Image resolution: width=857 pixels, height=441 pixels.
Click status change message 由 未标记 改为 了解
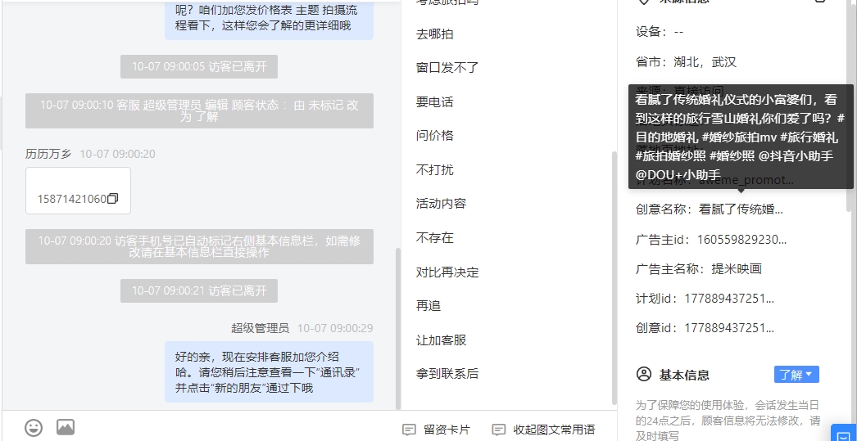199,110
